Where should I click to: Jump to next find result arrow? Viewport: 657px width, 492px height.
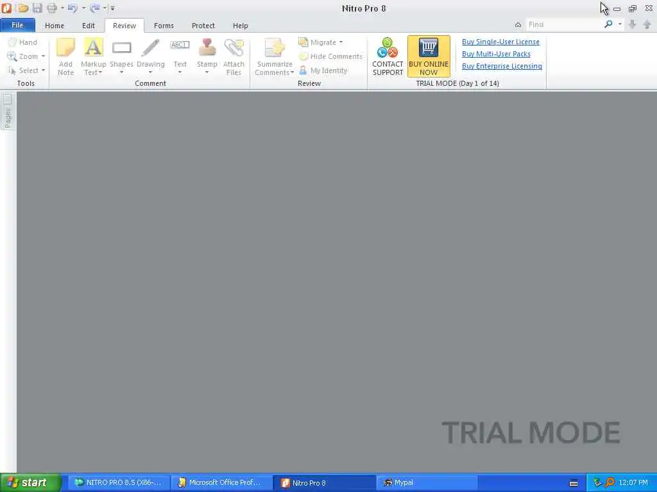(x=632, y=24)
